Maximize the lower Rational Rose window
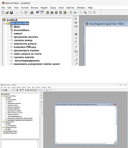Screen dimensions: 128x148 pyautogui.click(x=120, y=85)
